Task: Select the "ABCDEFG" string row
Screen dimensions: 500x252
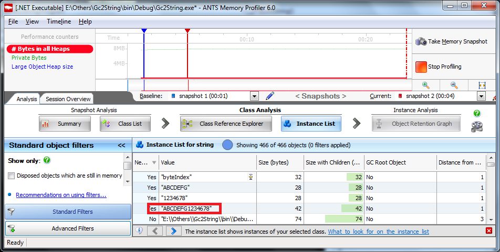Action: coord(309,188)
